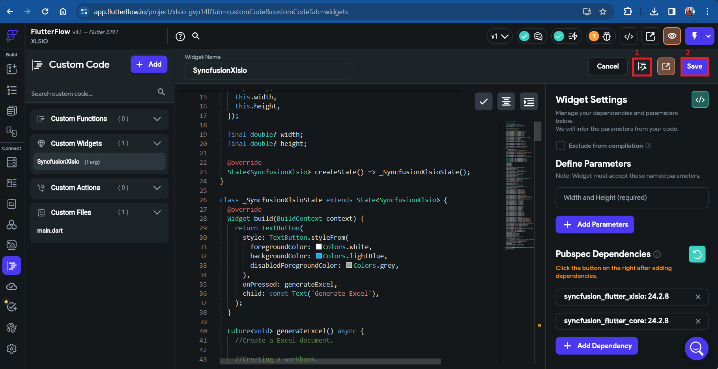The width and height of the screenshot is (718, 369).
Task: Open the code in external editor icon
Action: point(666,67)
